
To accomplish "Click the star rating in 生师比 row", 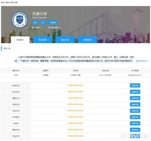I will (75, 123).
